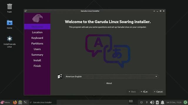The image size is (188, 105).
Task: Click the battery power tray icon
Action: tap(157, 102)
